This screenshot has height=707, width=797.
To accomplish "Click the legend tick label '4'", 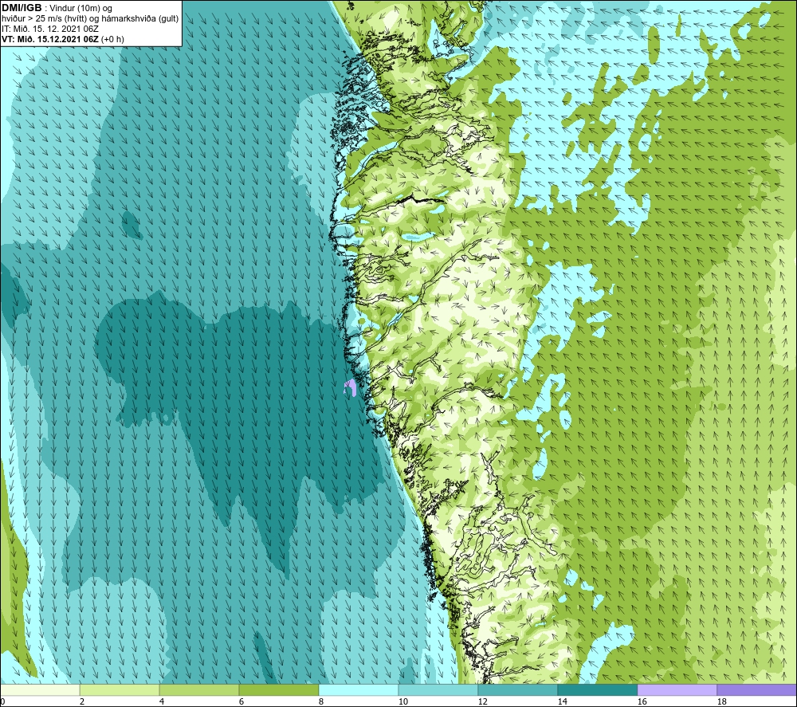I will pyautogui.click(x=162, y=701).
